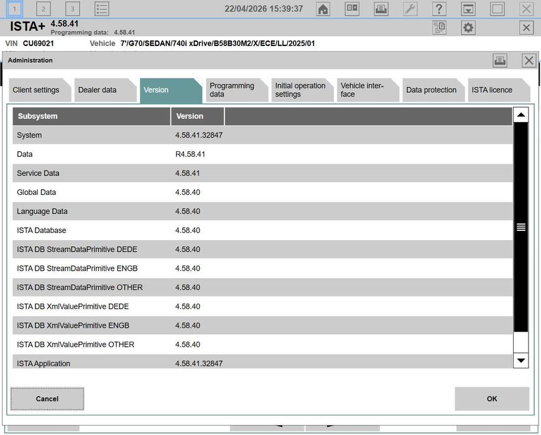This screenshot has width=541, height=435.
Task: Select operation tab 2 in top bar
Action: pos(44,9)
